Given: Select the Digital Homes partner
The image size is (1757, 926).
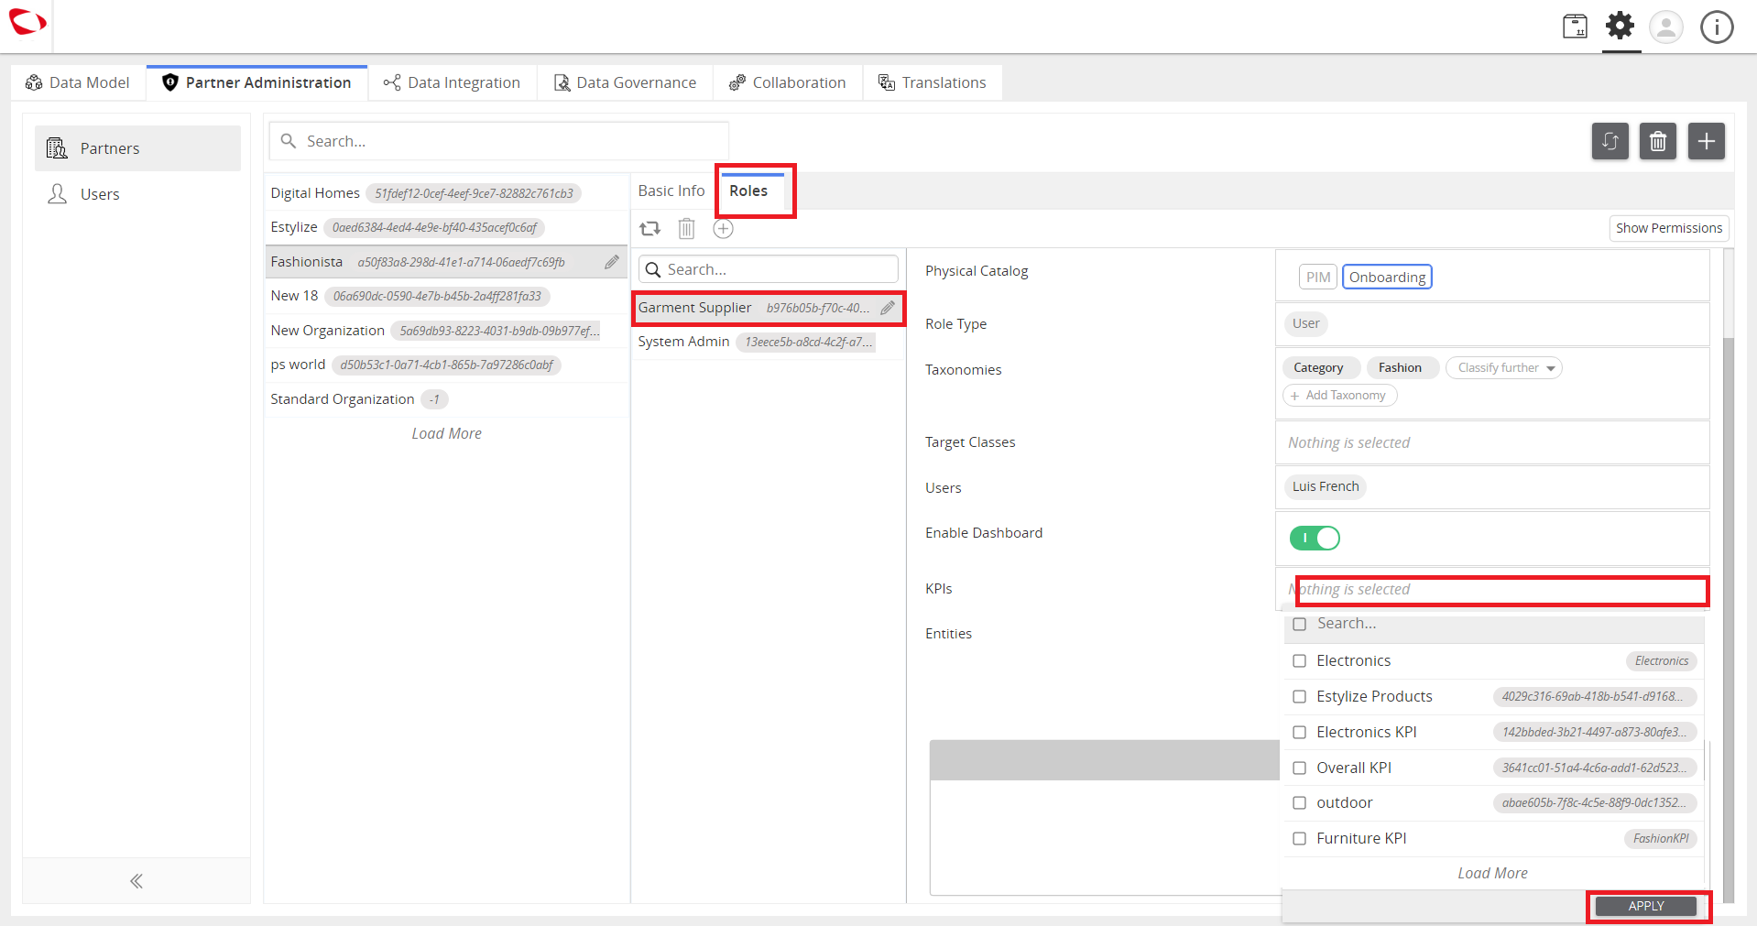Looking at the screenshot, I should pos(446,193).
